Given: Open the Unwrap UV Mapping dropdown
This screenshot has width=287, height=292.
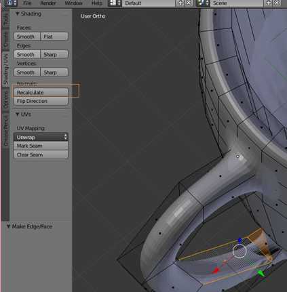Looking at the screenshot, I should click(41, 137).
